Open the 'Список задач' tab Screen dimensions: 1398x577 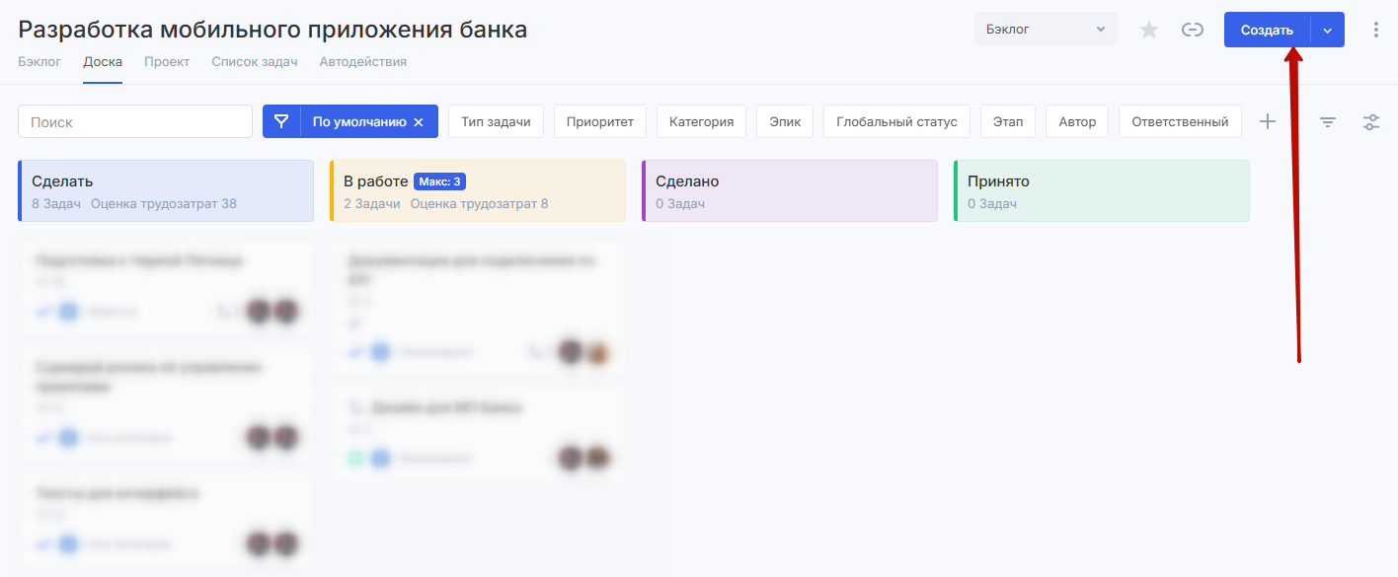[254, 61]
